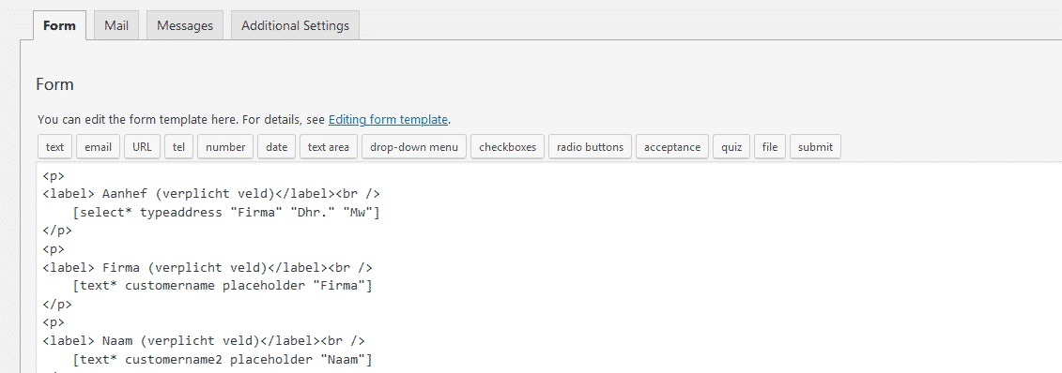Insert a submit button tag
The height and width of the screenshot is (373, 1062).
[815, 146]
